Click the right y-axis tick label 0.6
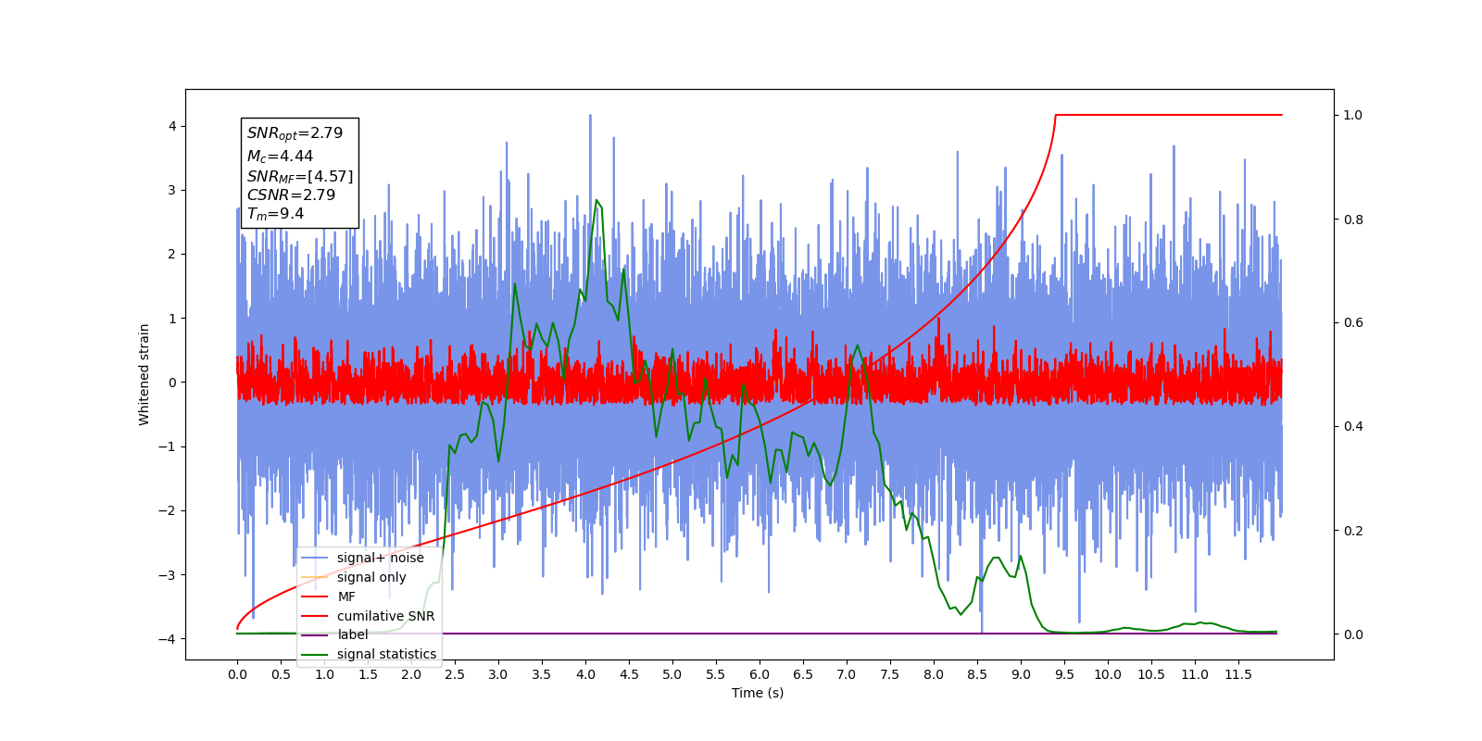Image resolution: width=1482 pixels, height=741 pixels. (1352, 323)
